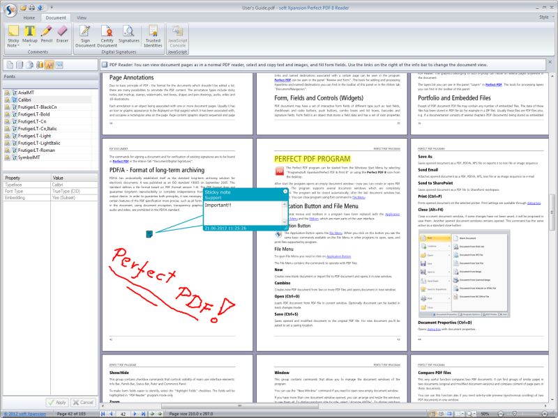The height and width of the screenshot is (418, 558).
Task: Select the FrutigerLT-Roman font
Action: point(36,150)
